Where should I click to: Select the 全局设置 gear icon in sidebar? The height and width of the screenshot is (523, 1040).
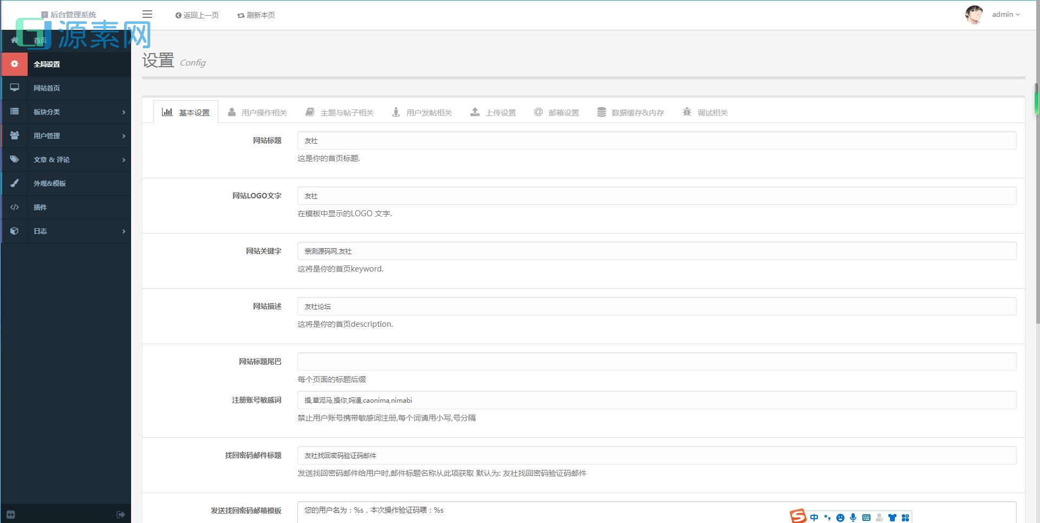click(14, 63)
